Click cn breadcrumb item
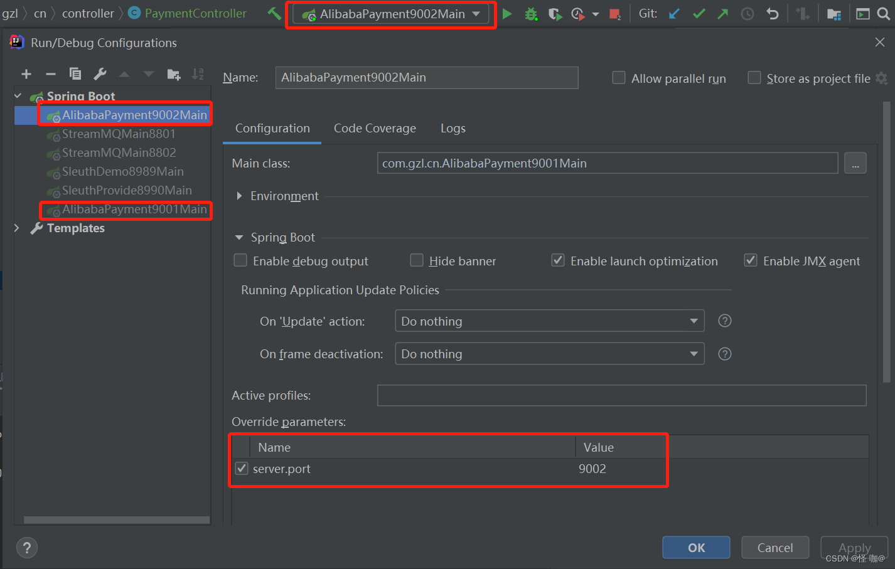 [x=40, y=13]
